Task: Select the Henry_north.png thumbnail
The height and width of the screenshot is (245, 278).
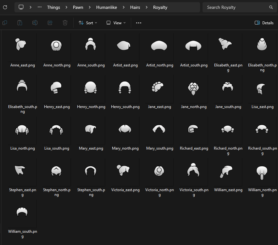Action: 91,87
